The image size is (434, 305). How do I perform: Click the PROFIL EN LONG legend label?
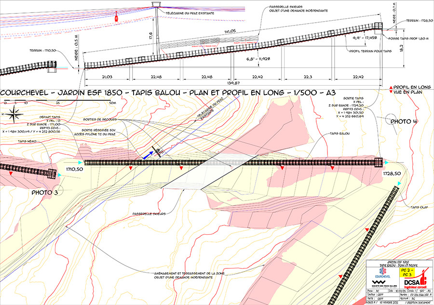click(412, 87)
